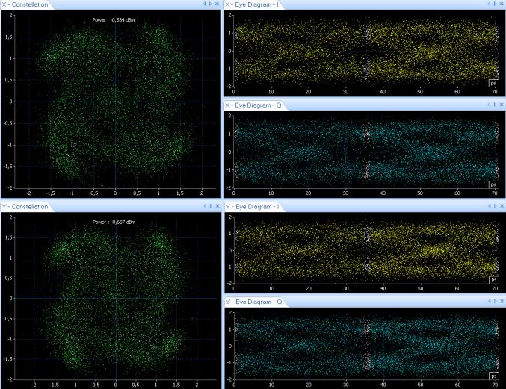
Task: Click left tab-scroll arrow in Y - Eye Diagram - I panel
Action: coord(490,205)
